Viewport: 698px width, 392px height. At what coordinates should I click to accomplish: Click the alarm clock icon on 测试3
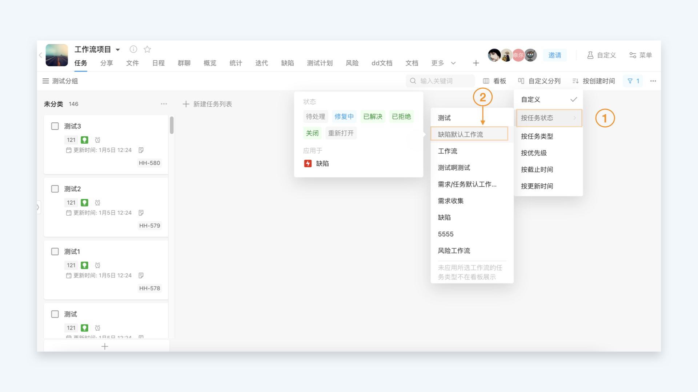pyautogui.click(x=97, y=140)
